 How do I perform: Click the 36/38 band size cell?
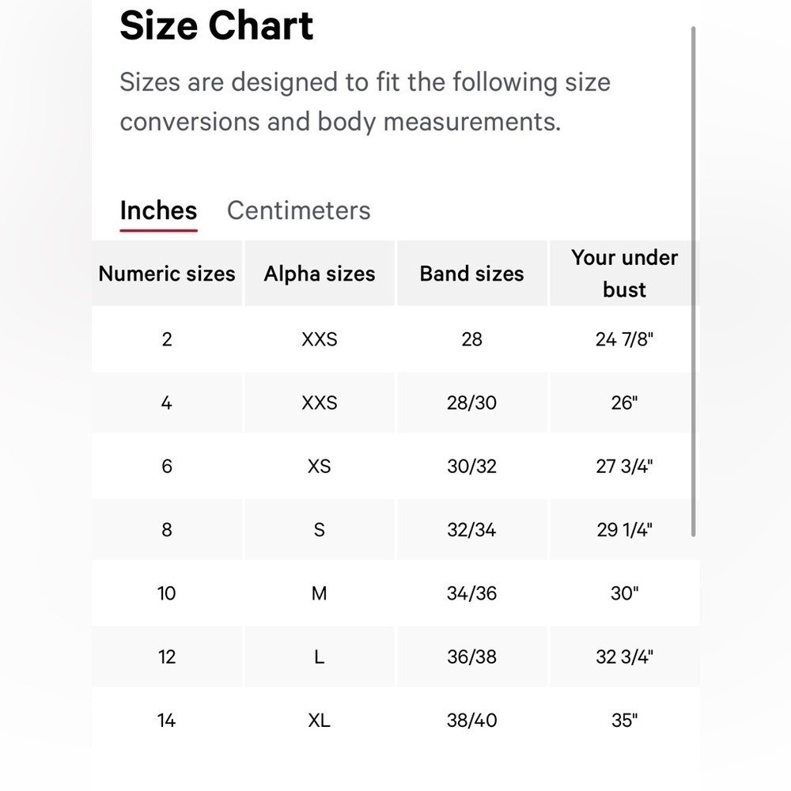pos(471,657)
